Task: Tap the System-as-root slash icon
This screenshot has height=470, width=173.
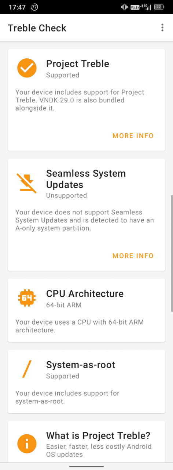Action: 27,369
